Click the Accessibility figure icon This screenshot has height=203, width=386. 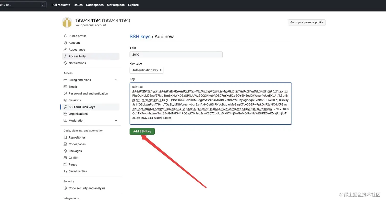click(65, 56)
